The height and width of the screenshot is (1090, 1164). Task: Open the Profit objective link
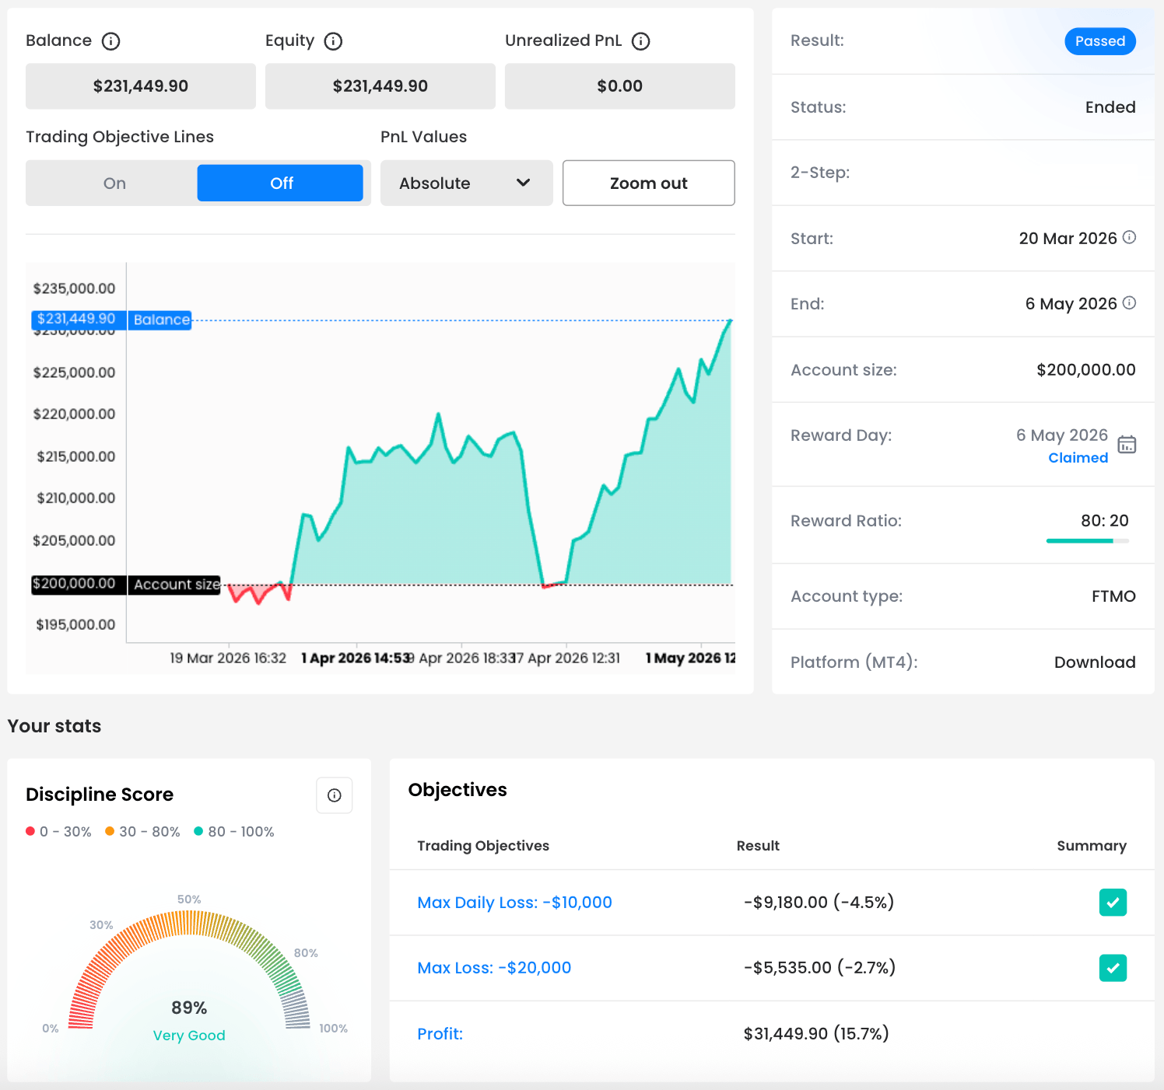click(440, 1034)
